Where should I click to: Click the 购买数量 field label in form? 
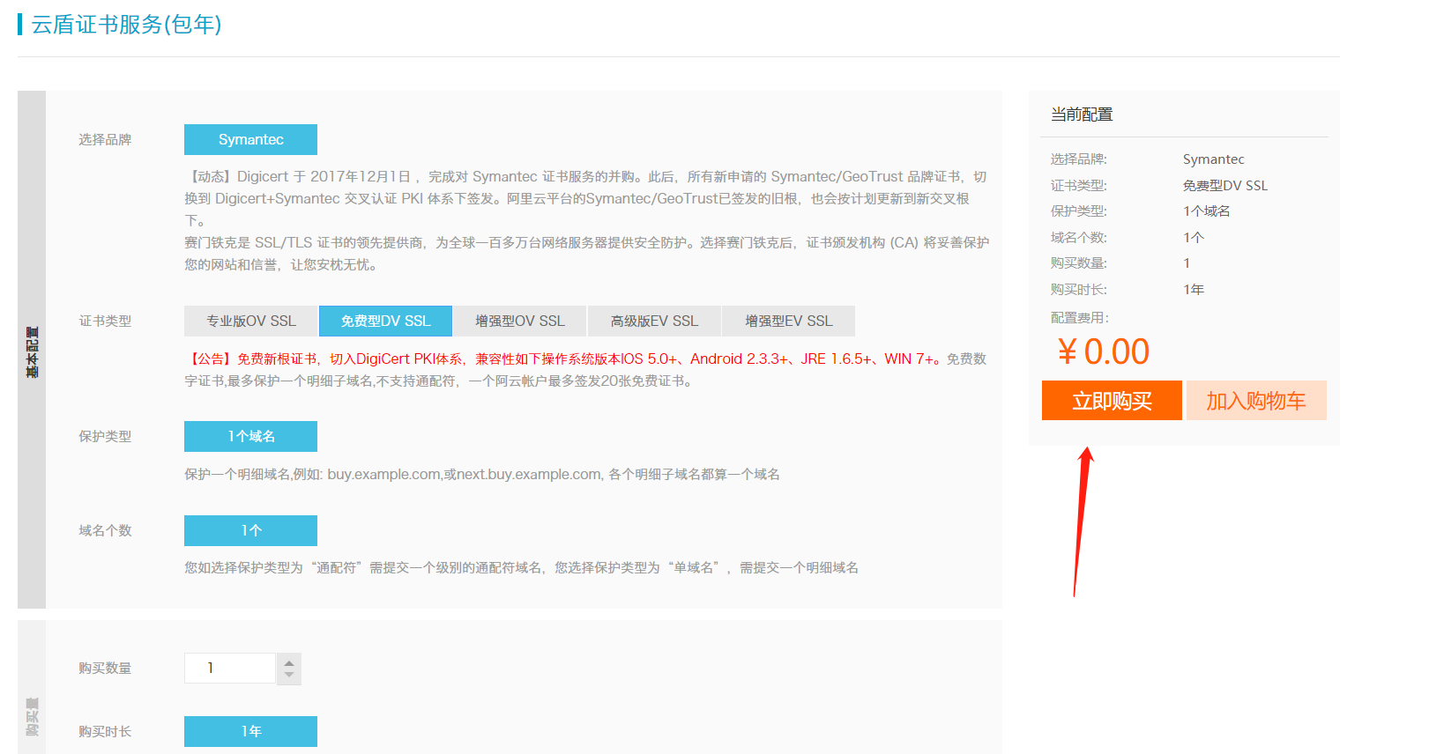coord(105,669)
